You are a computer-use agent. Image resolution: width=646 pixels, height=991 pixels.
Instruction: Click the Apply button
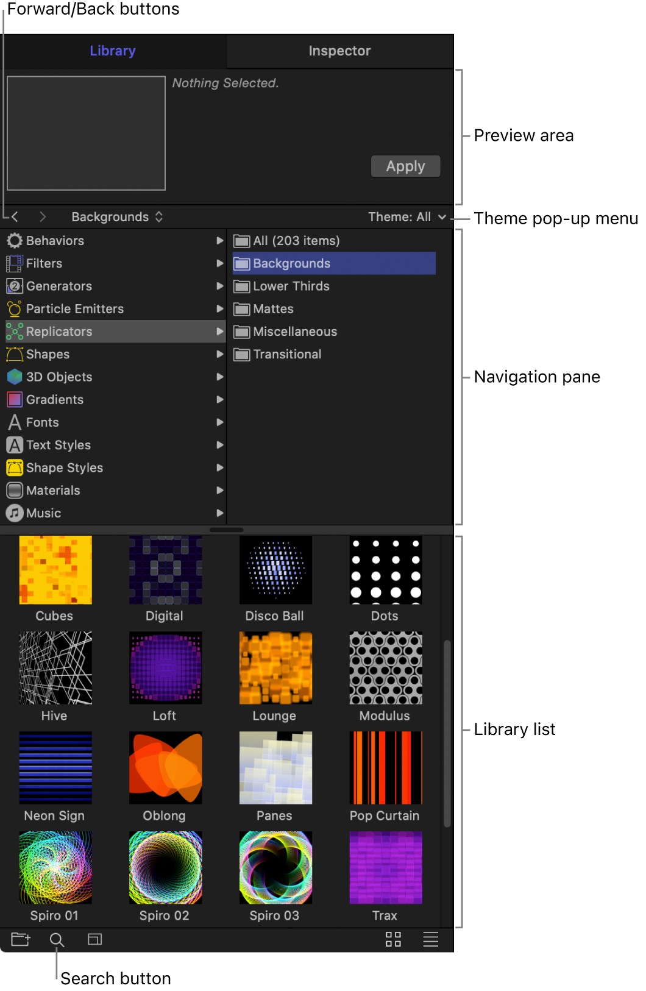[x=405, y=166]
